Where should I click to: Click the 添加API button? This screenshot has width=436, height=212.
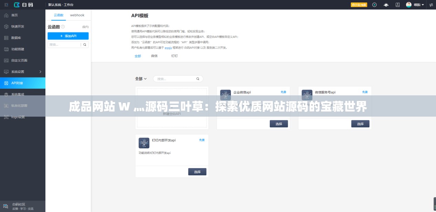click(x=68, y=36)
